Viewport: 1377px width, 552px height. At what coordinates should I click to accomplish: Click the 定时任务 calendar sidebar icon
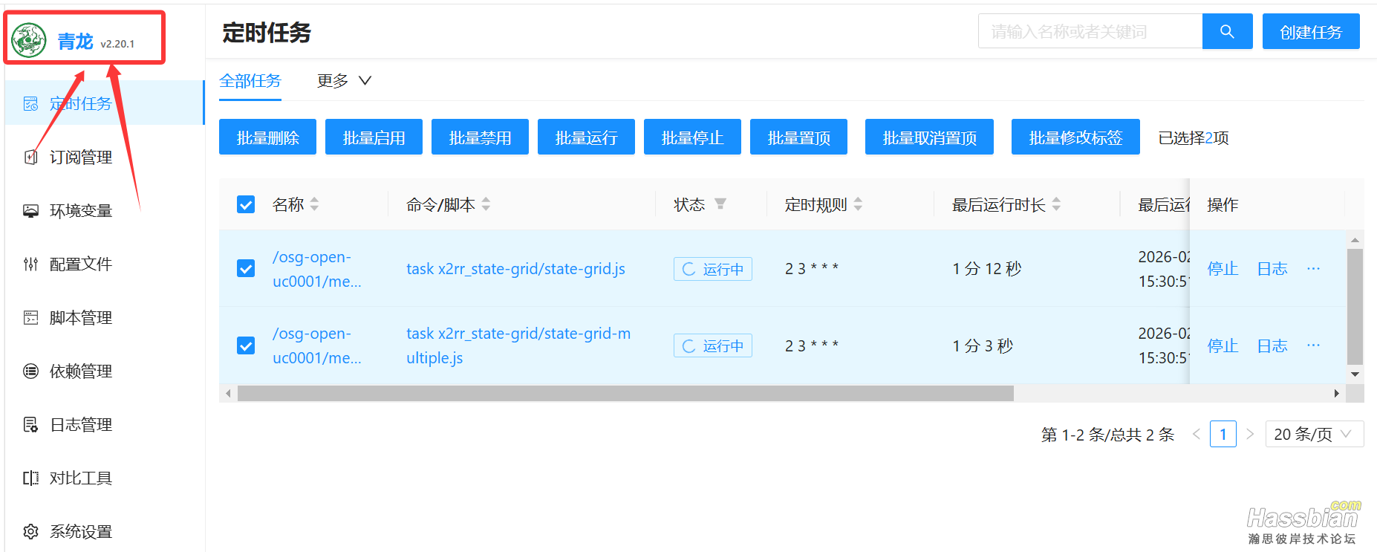pyautogui.click(x=30, y=103)
